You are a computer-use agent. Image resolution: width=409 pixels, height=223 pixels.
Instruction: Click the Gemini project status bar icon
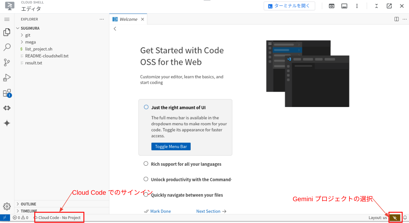click(395, 218)
